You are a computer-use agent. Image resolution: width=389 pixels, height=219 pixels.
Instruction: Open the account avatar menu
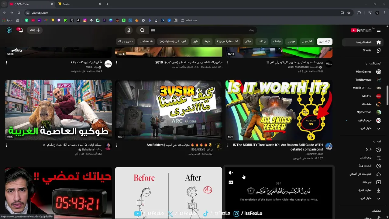click(9, 30)
